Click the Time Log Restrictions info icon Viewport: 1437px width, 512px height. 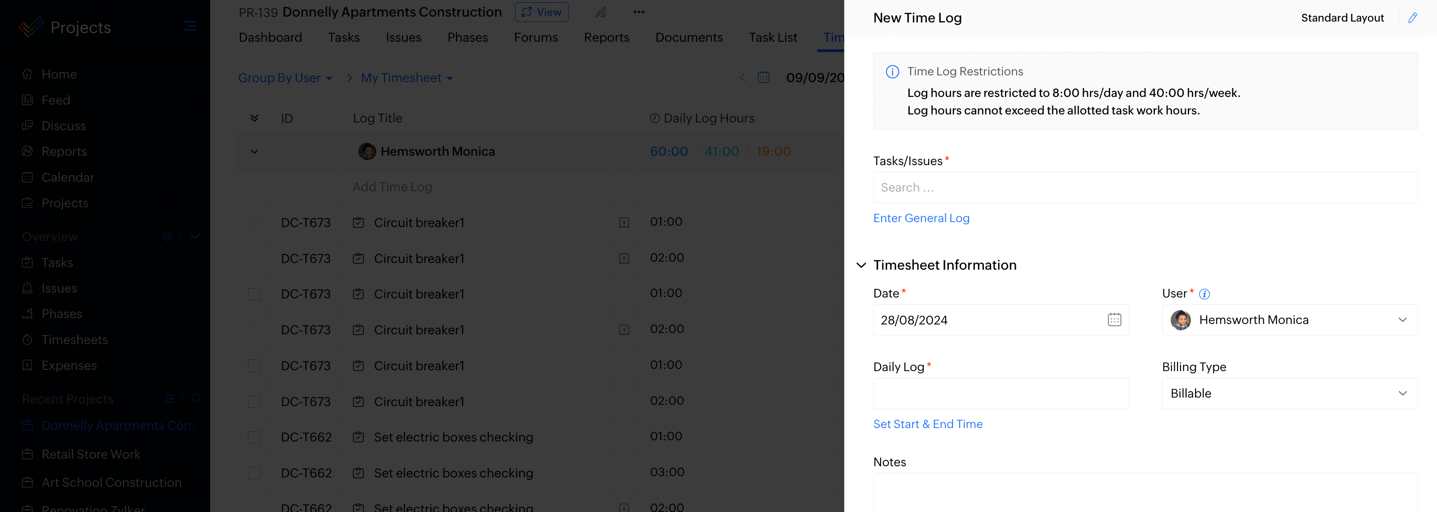pyautogui.click(x=892, y=72)
